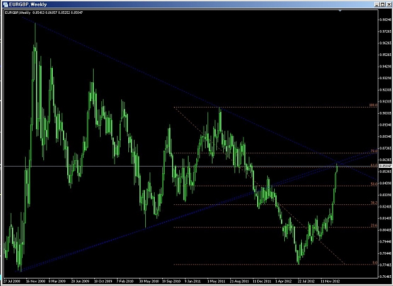Click the 0.92315 price scale value
Screen dimensions: 393x286
point(385,90)
